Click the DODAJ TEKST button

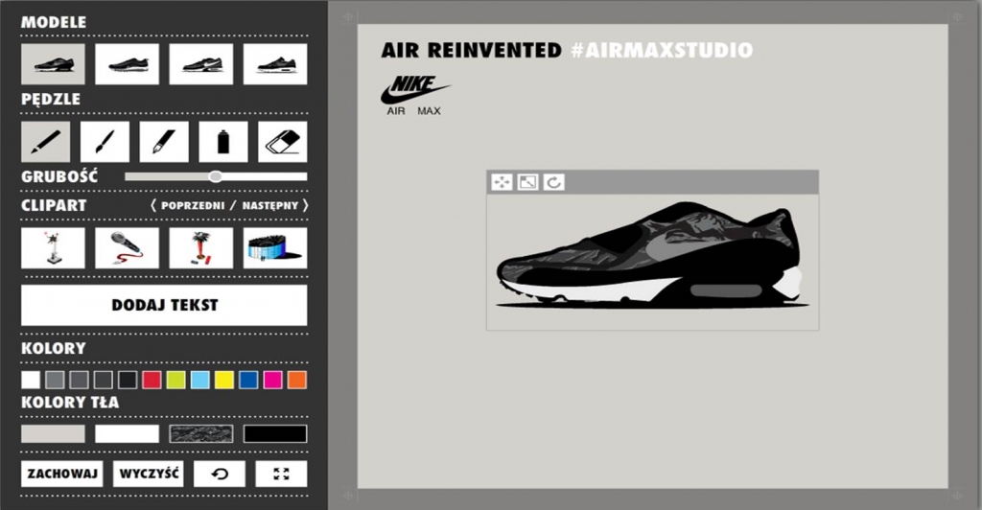(164, 305)
